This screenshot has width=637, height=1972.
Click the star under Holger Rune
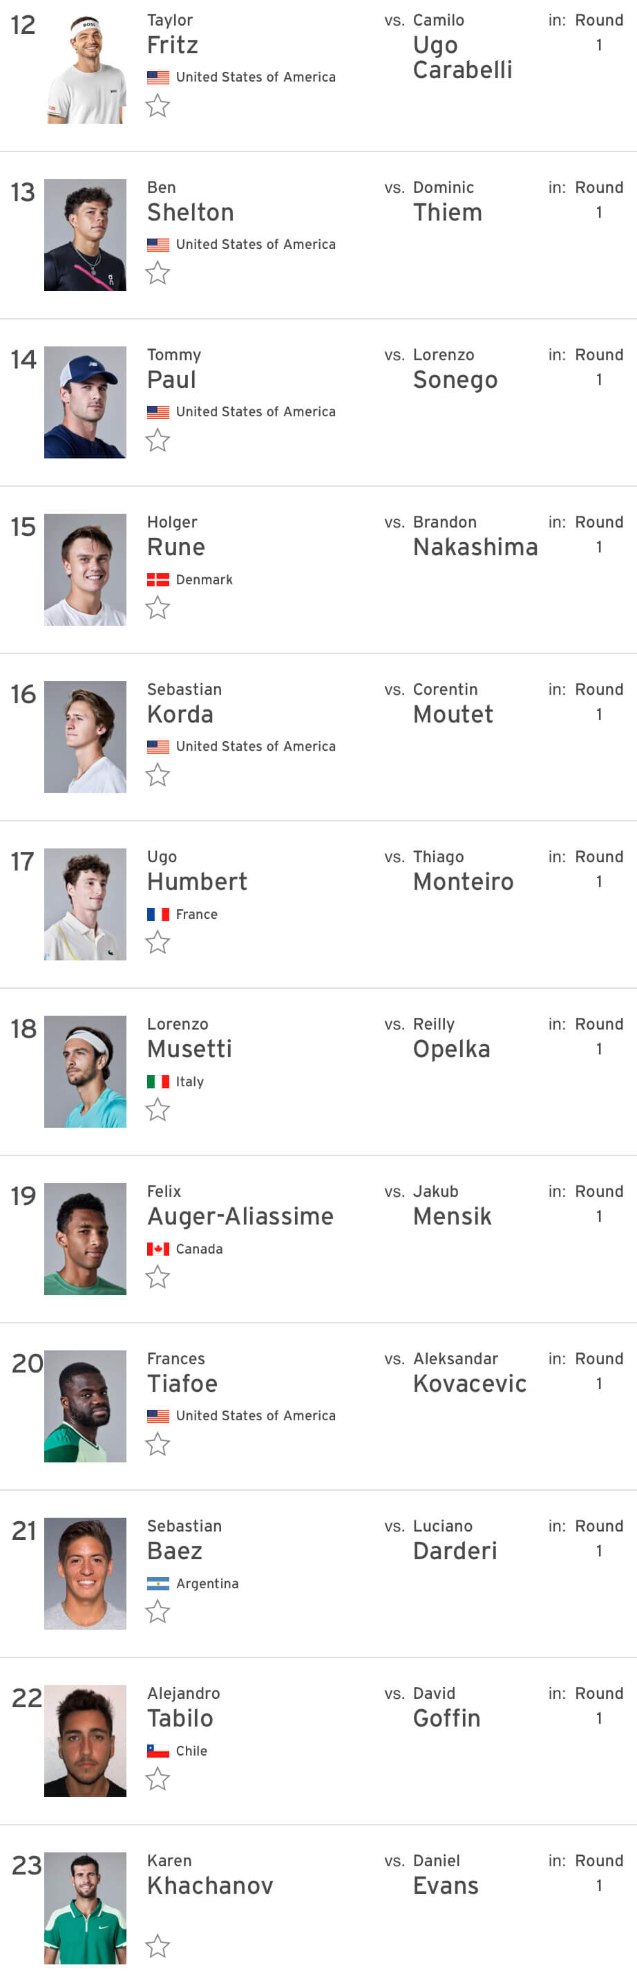[x=158, y=608]
